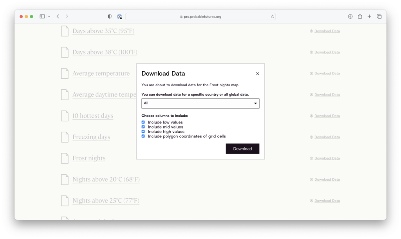
Task: Open a new tab with the plus icon
Action: pyautogui.click(x=369, y=16)
